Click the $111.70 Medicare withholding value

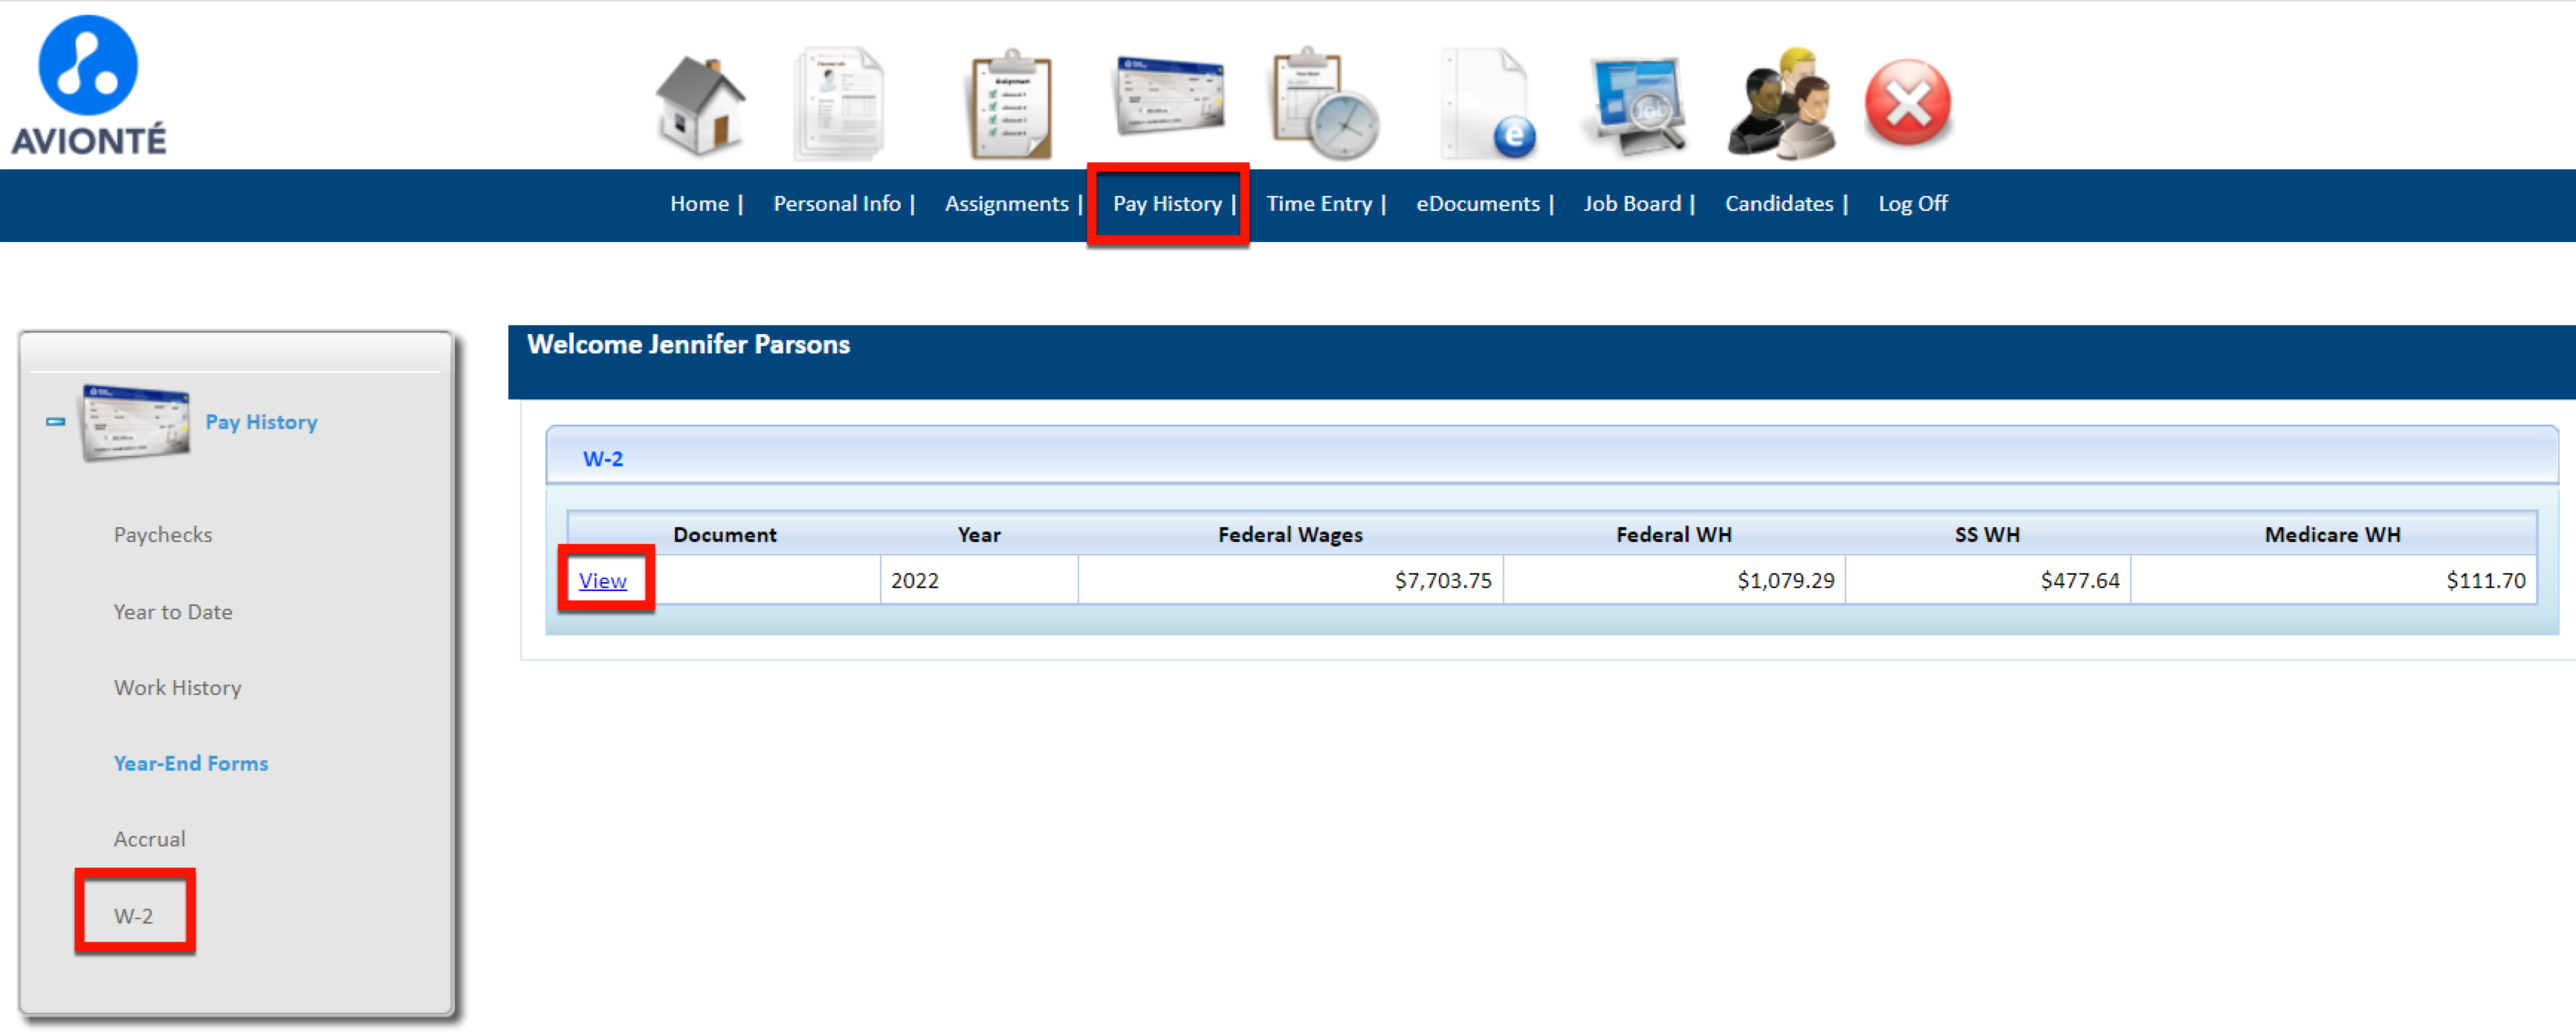point(2486,581)
